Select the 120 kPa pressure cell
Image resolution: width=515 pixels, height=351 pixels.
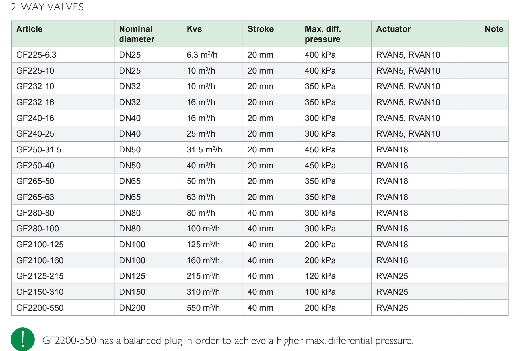[x=320, y=276]
